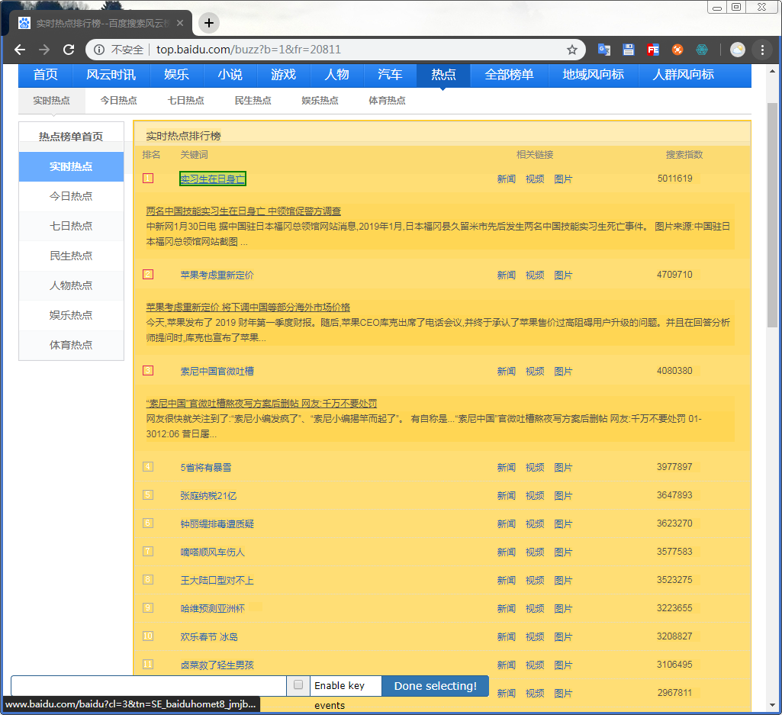Click the orange circular extension icon
This screenshot has height=715, width=782.
pos(677,50)
